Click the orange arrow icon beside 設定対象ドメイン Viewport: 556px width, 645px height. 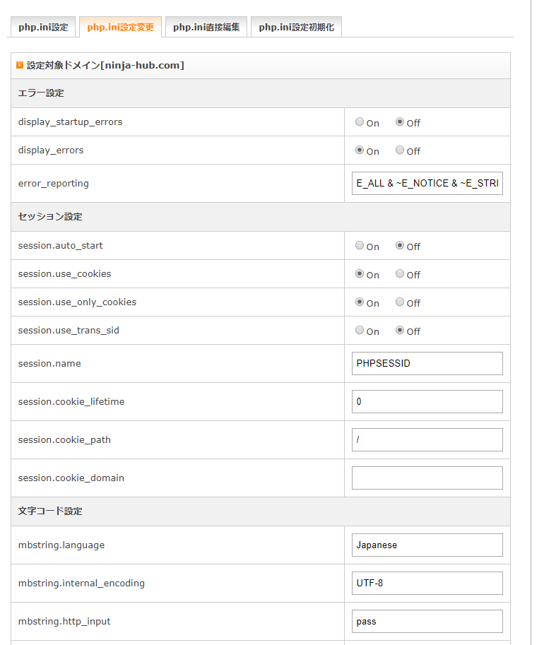click(20, 66)
